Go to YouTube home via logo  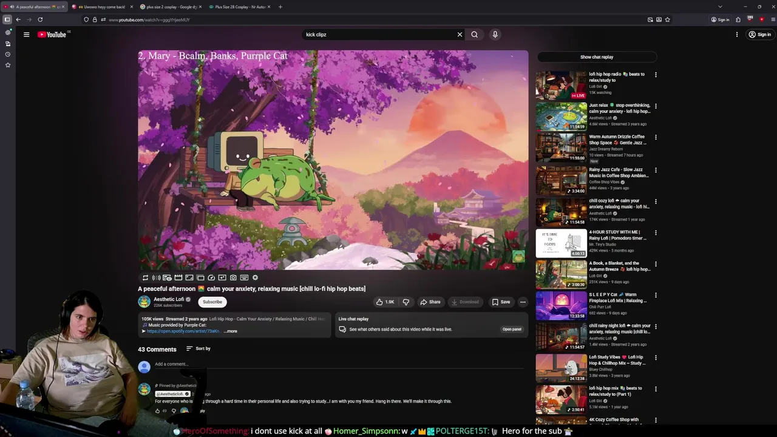[52, 35]
